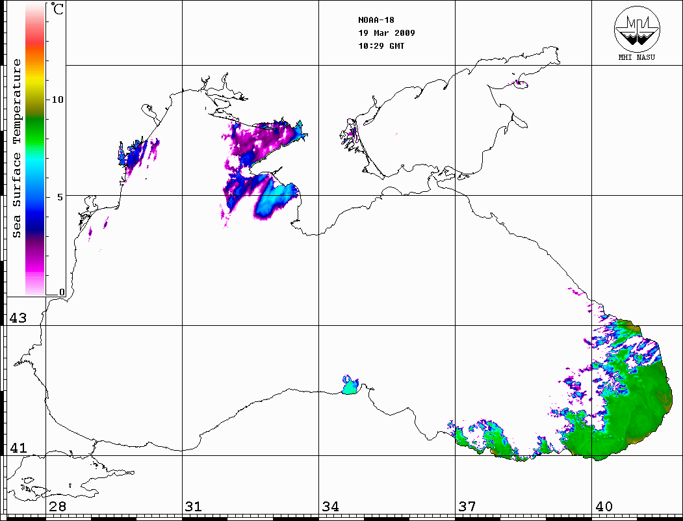683x521 pixels.
Task: Click the '0' tick on temperature scale
Action: click(62, 292)
